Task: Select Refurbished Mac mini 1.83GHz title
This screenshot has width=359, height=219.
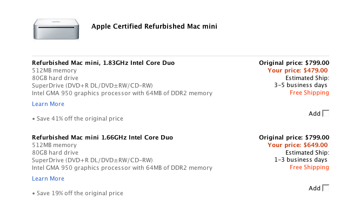Action: tap(103, 63)
